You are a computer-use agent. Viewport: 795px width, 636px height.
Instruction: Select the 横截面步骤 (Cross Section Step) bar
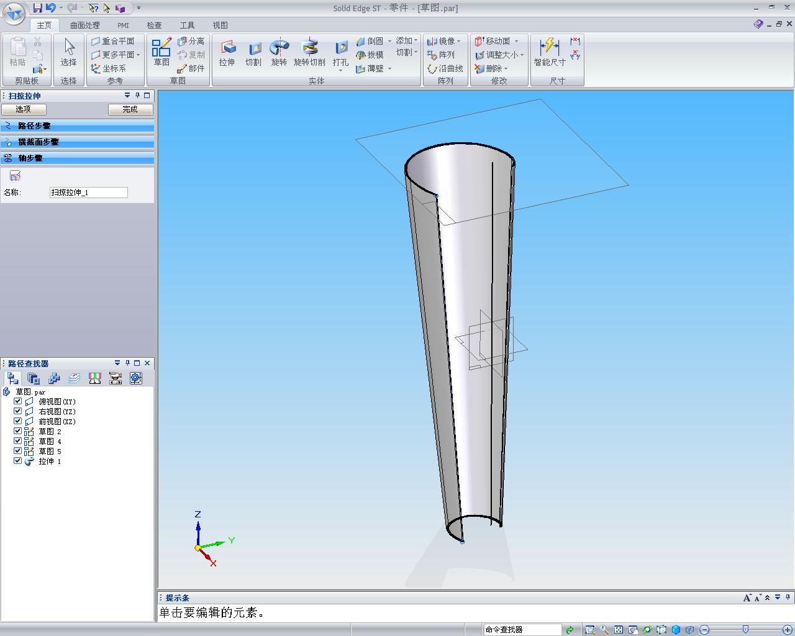click(x=78, y=142)
